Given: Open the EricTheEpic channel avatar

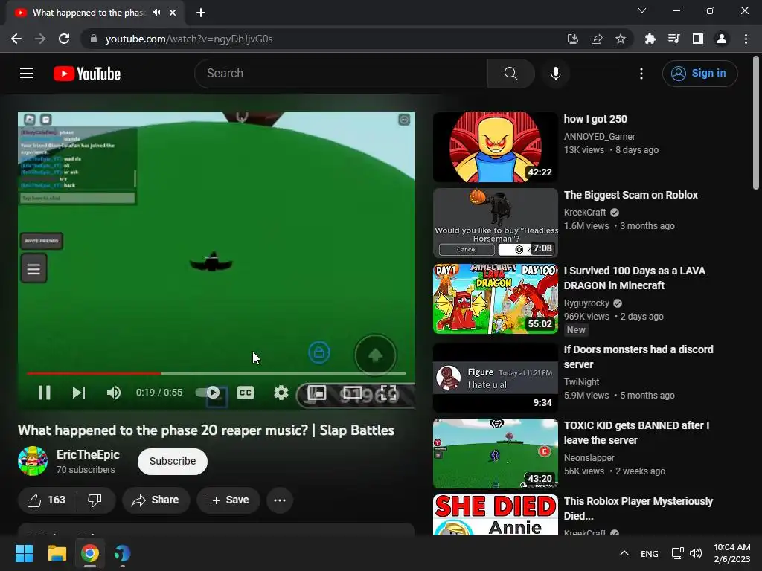Looking at the screenshot, I should pos(33,461).
